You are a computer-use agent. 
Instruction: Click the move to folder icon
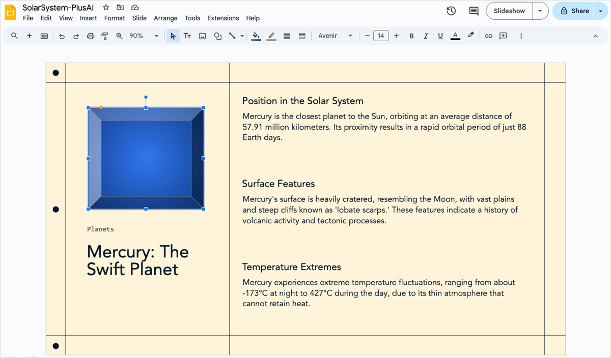point(120,7)
